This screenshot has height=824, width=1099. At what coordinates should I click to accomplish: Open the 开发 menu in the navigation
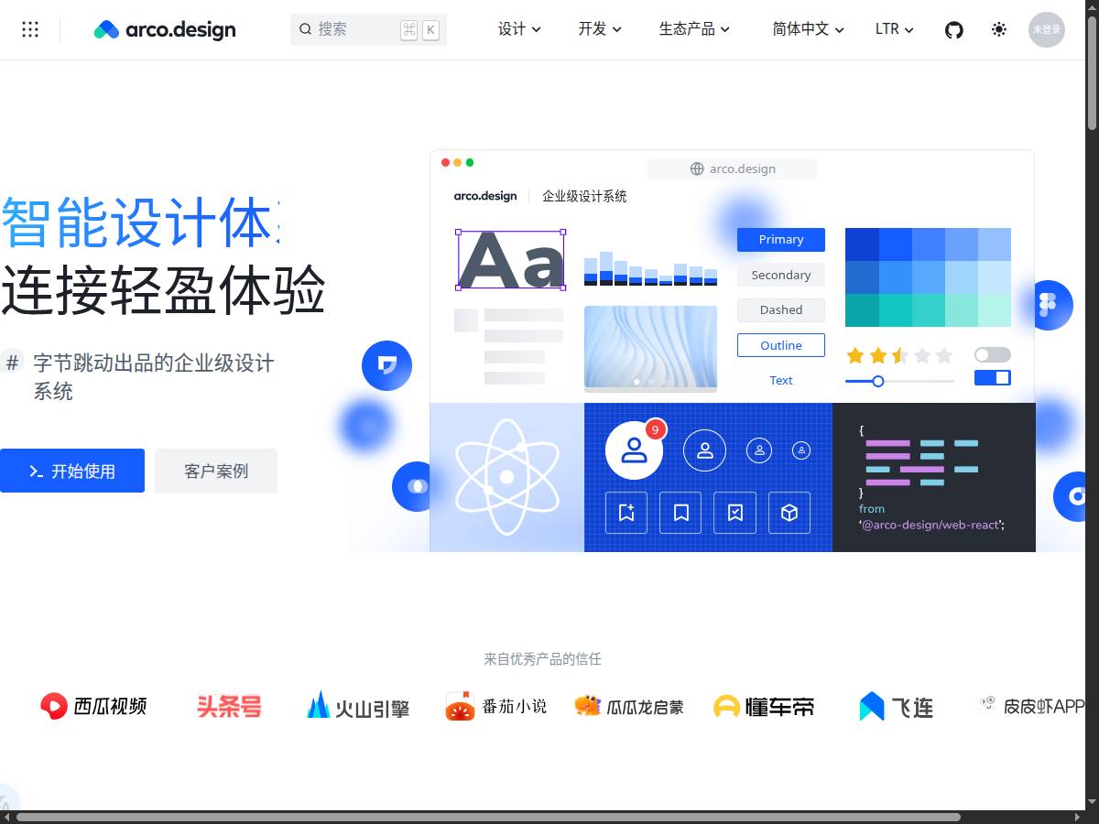coord(599,29)
